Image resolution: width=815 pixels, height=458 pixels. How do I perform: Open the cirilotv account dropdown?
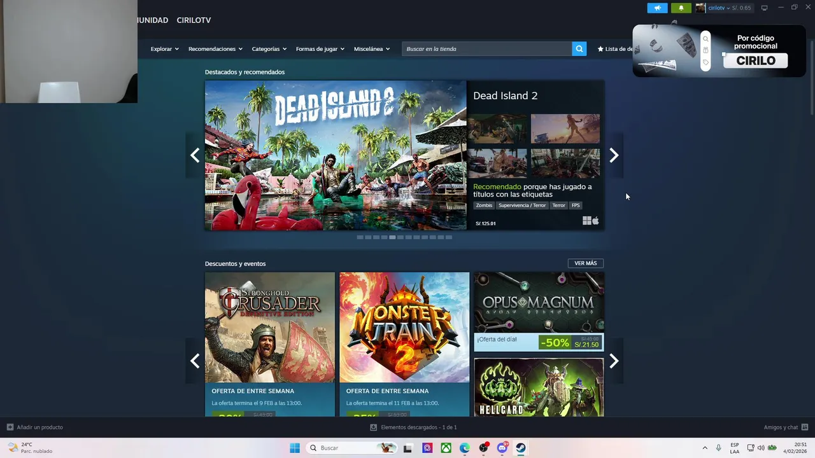pyautogui.click(x=719, y=8)
